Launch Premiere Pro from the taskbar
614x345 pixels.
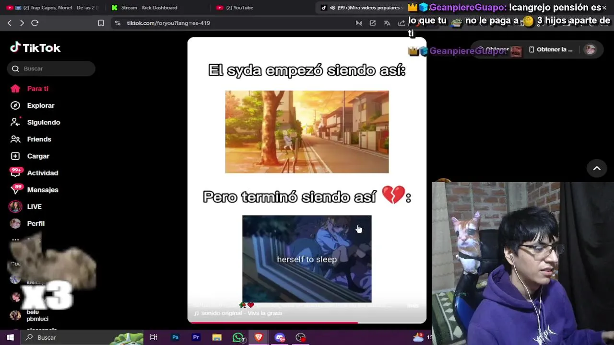click(196, 337)
